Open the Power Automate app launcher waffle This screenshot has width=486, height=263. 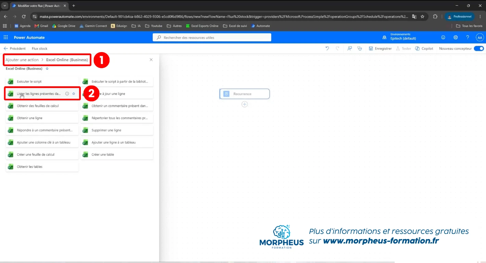click(6, 37)
